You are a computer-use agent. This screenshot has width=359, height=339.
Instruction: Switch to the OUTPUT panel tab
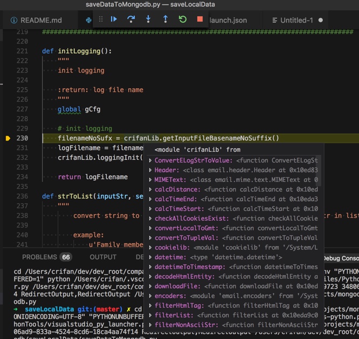(x=103, y=257)
